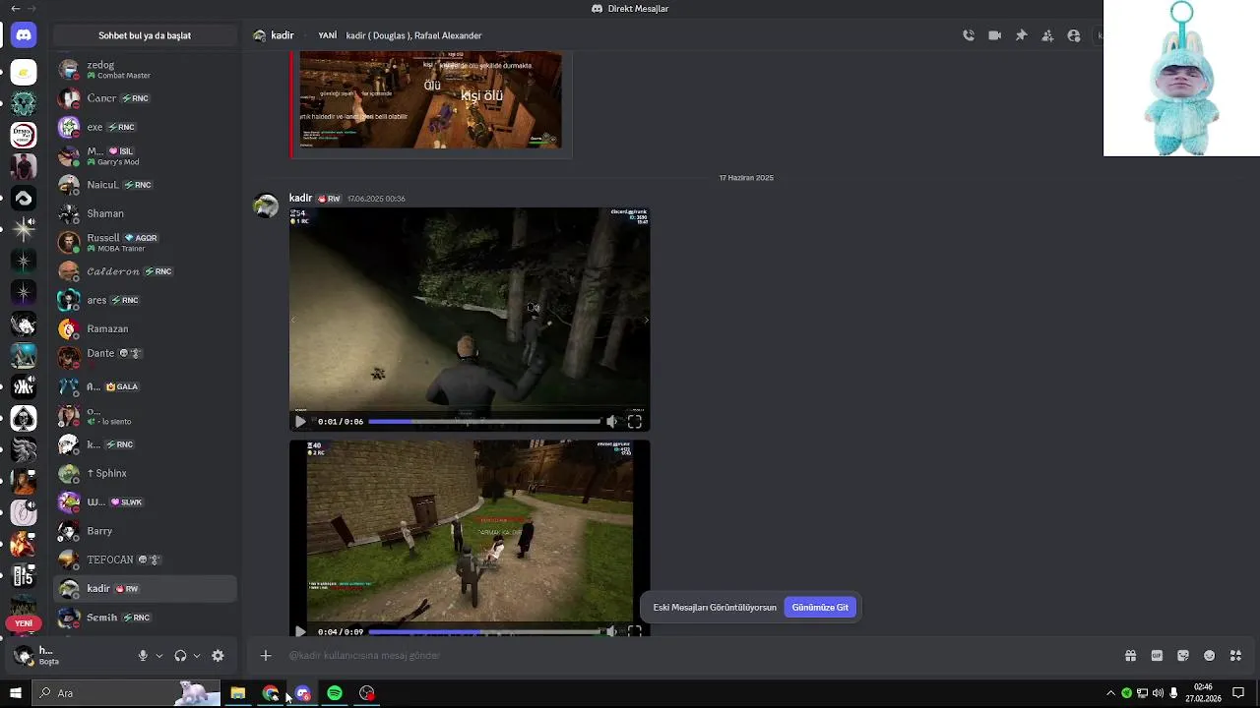
Task: Open the Windows Start menu
Action: click(15, 693)
